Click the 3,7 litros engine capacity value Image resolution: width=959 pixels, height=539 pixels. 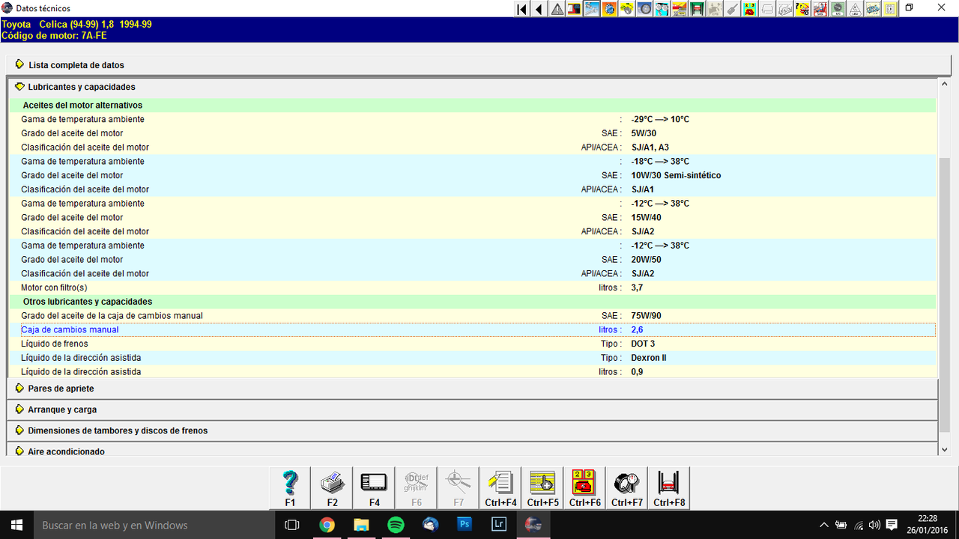tap(637, 287)
